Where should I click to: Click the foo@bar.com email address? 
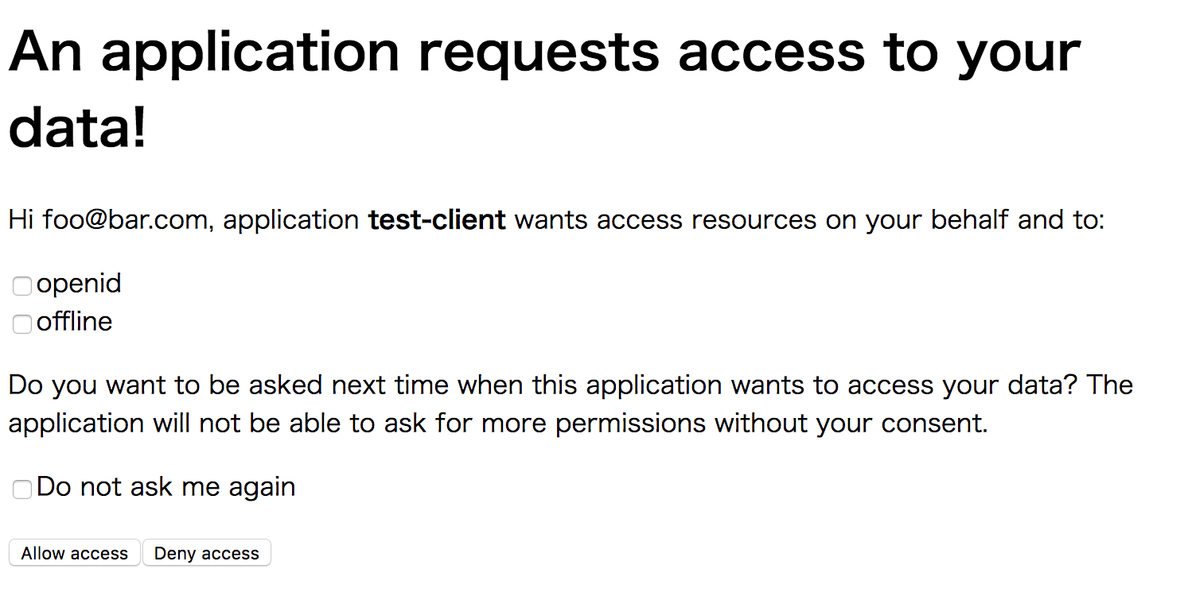pyautogui.click(x=125, y=220)
